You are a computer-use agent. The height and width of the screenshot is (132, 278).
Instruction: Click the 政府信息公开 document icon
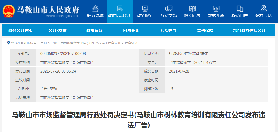(x=120, y=8)
